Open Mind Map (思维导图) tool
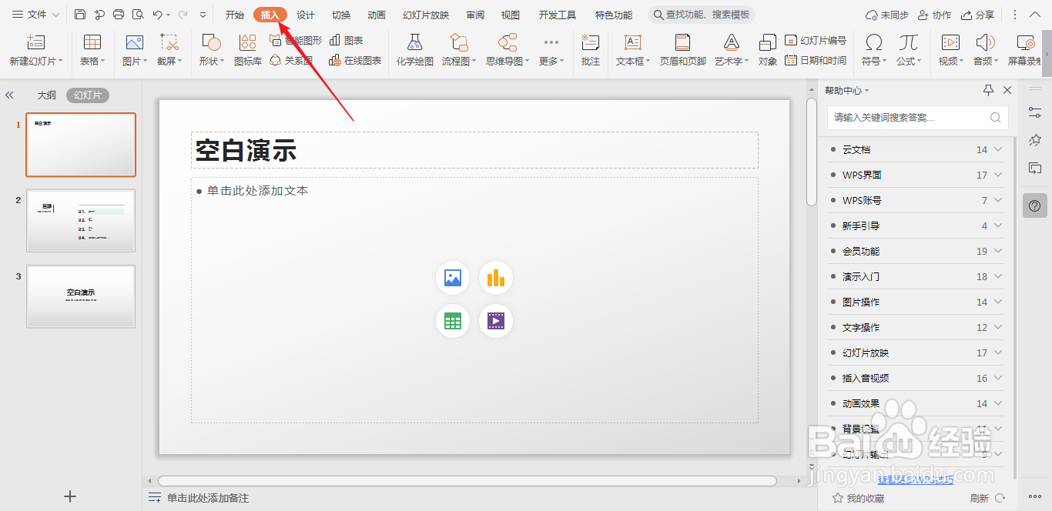1052x511 pixels. 508,49
